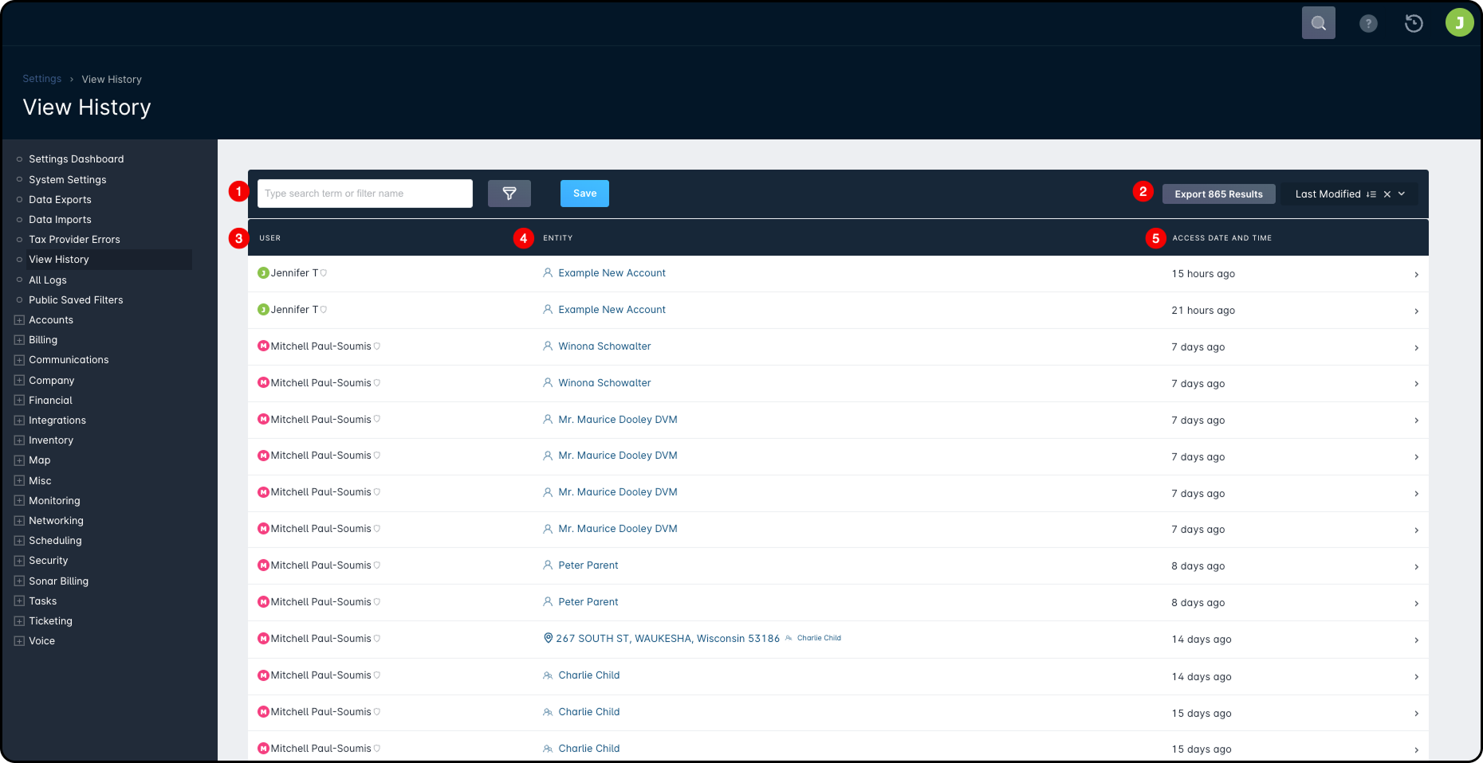Select All Logs in sidebar
Viewport: 1483px width, 763px height.
coord(48,280)
